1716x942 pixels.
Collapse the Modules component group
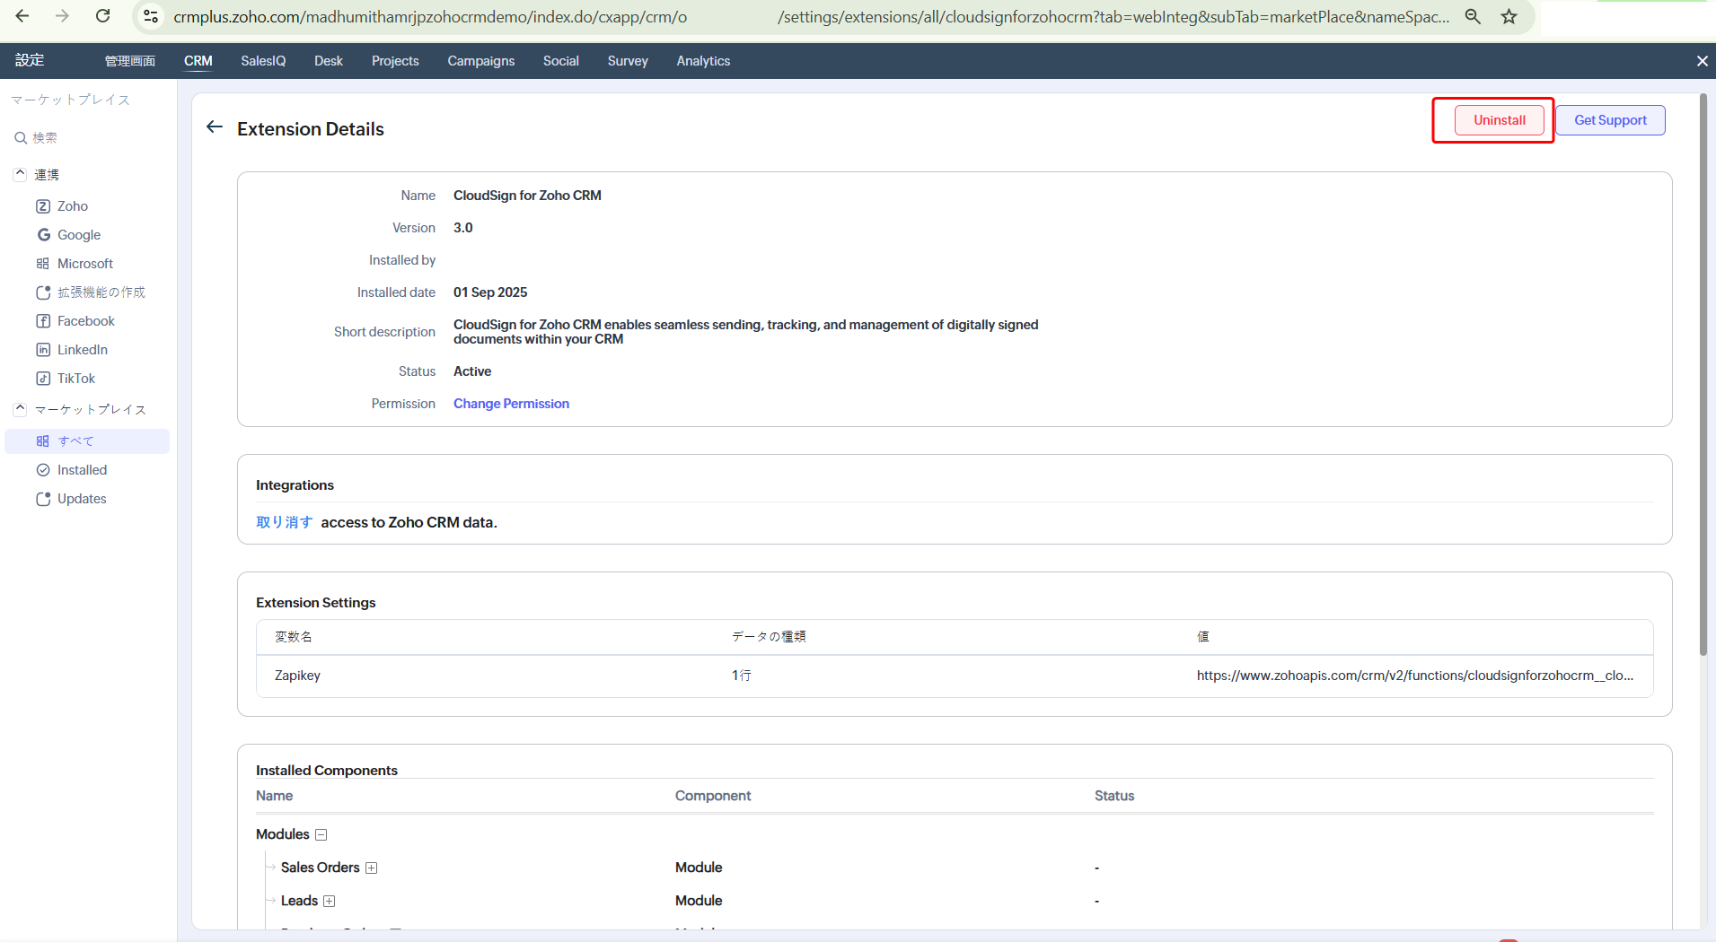[321, 835]
